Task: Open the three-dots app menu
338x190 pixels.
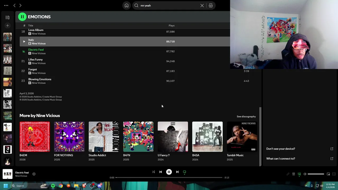Action: click(x=6, y=6)
